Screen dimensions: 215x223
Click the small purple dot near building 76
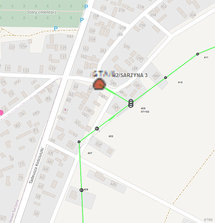click(65, 110)
